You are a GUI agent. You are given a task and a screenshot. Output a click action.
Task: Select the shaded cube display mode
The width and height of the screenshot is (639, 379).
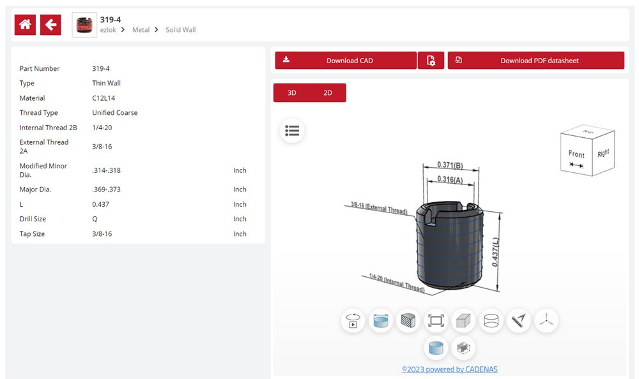coord(463,320)
